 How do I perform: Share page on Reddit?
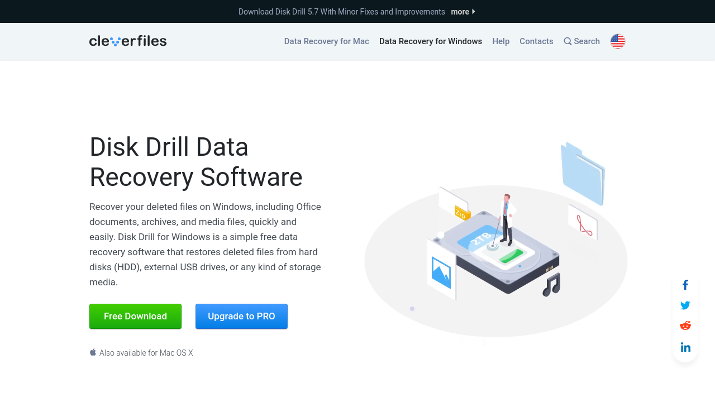(x=685, y=326)
